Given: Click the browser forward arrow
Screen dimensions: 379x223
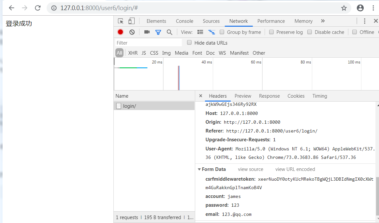Looking at the screenshot, I should (x=24, y=8).
